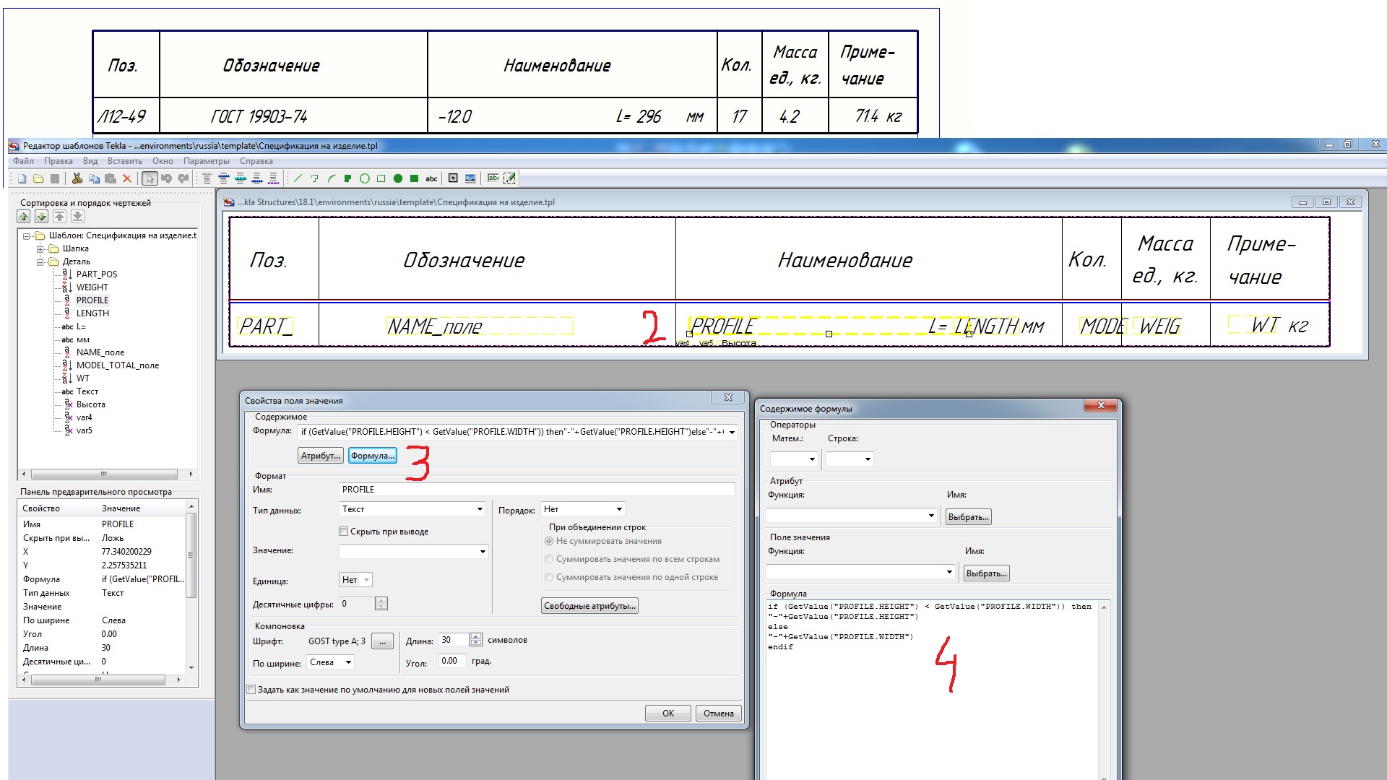Click the open file folder icon
The image size is (1387, 780).
pyautogui.click(x=38, y=178)
